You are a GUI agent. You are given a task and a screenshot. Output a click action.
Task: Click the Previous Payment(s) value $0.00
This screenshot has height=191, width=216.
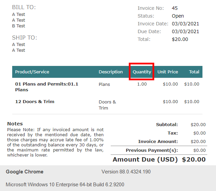199,150
